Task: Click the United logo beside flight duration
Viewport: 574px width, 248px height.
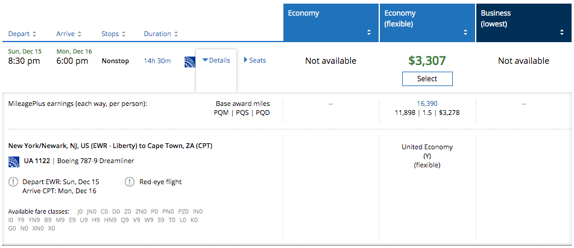Action: [x=189, y=61]
